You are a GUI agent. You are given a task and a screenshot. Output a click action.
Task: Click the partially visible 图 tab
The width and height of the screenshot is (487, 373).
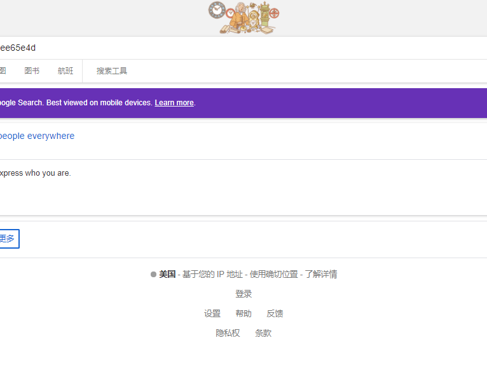(x=3, y=71)
